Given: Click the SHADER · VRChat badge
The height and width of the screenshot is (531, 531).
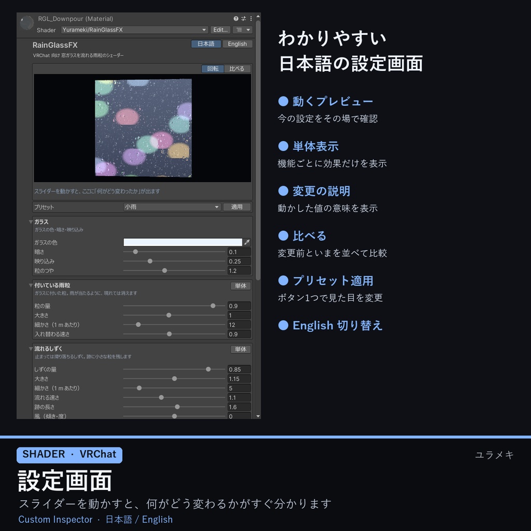Looking at the screenshot, I should pos(69,454).
